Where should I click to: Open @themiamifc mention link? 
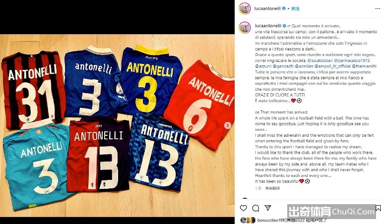point(364,66)
